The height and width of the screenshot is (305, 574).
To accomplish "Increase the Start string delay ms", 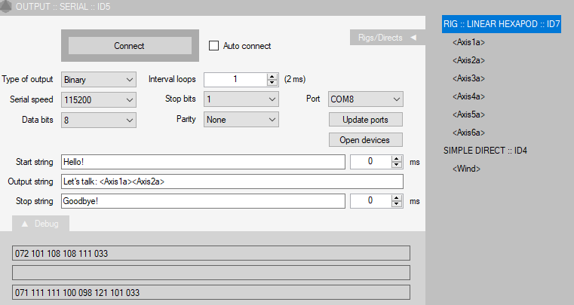I will [397, 159].
